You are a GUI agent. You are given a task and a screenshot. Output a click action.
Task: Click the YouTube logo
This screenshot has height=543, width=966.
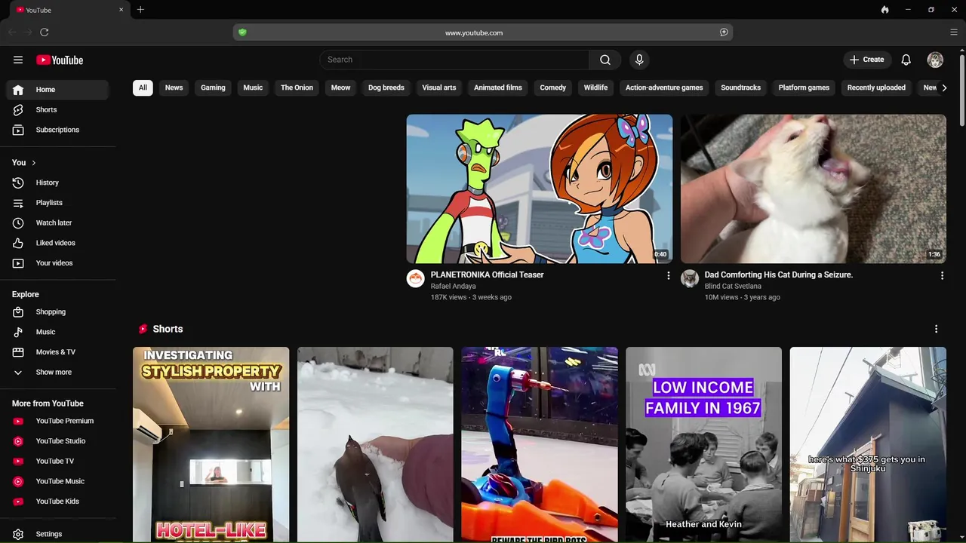tap(60, 60)
